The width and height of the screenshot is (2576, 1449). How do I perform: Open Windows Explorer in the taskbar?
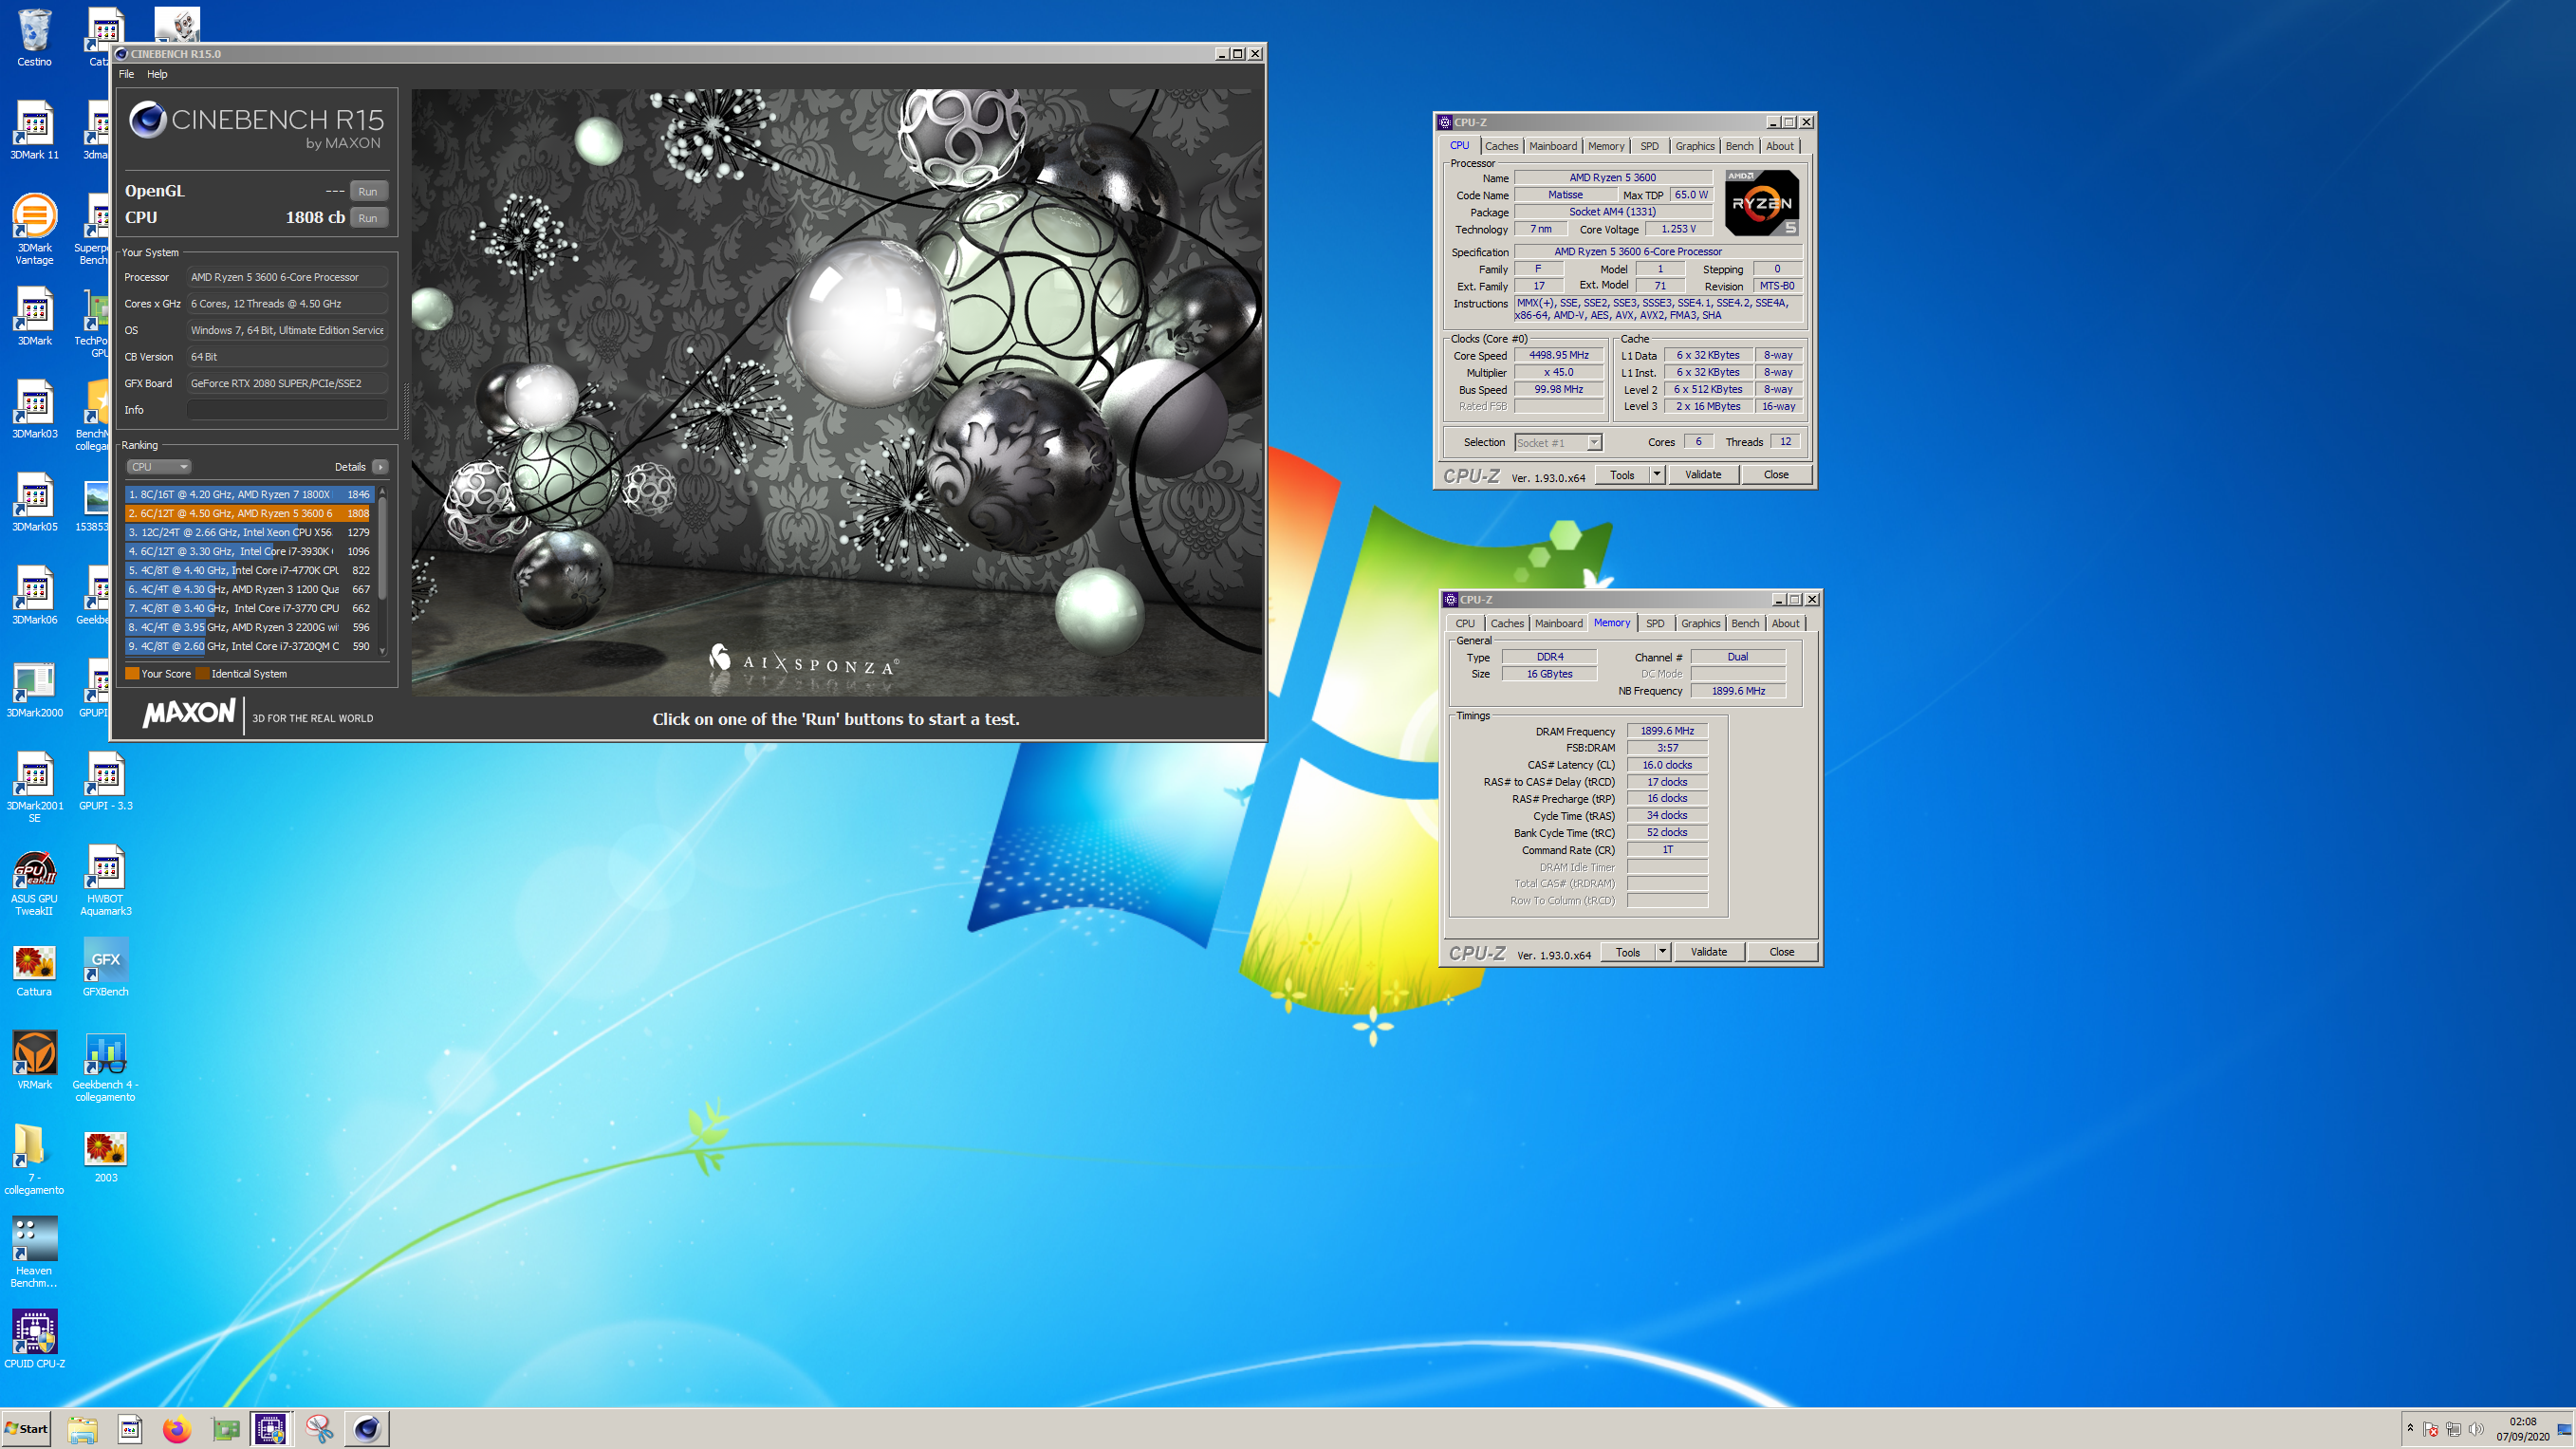pyautogui.click(x=82, y=1429)
